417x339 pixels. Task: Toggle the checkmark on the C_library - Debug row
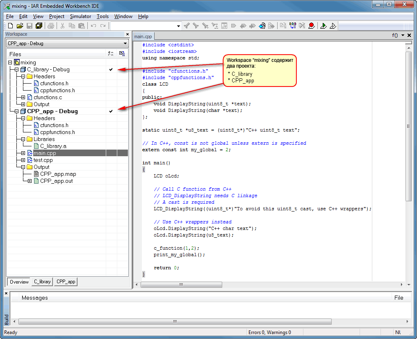click(x=111, y=69)
